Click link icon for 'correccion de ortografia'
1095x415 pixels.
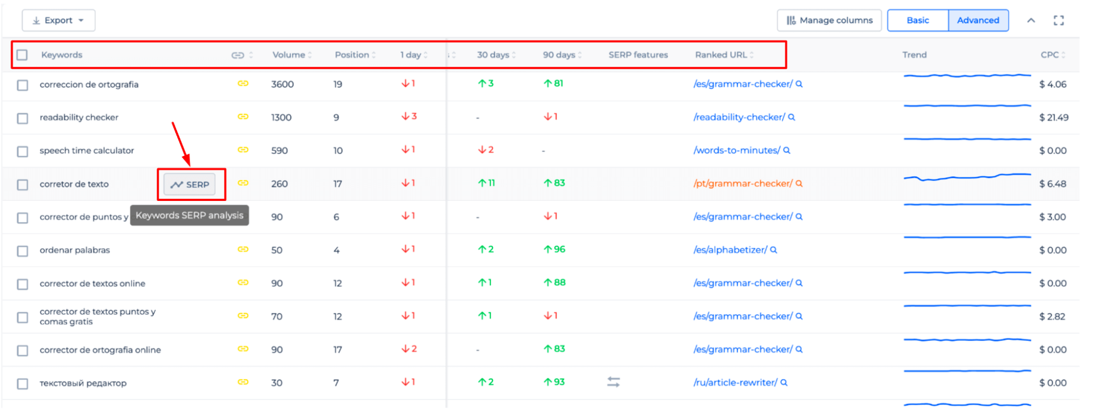pos(243,83)
